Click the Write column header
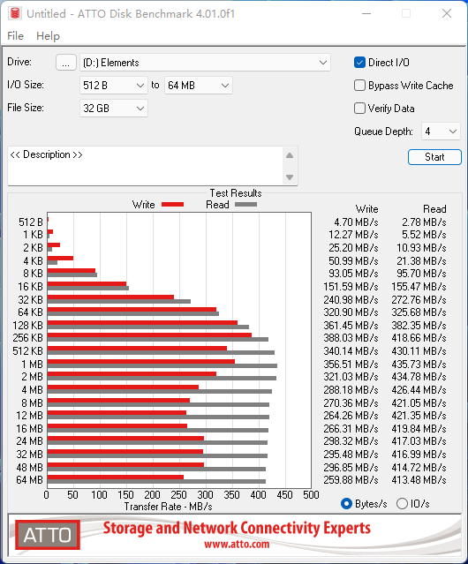The width and height of the screenshot is (468, 564). [367, 209]
